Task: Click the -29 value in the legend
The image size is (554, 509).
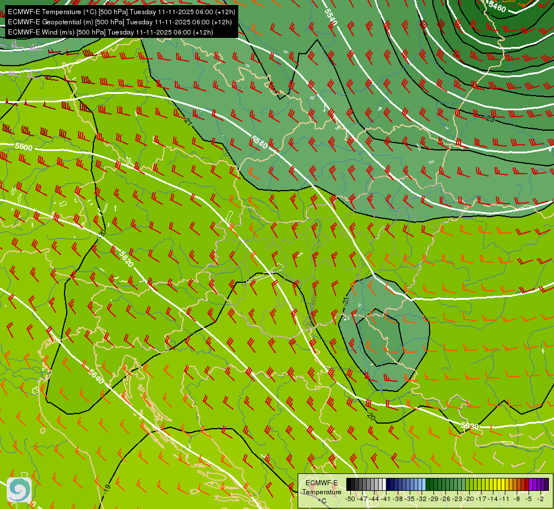Action: tap(433, 499)
